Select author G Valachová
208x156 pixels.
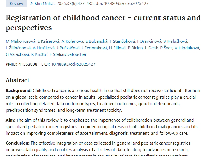[x=17, y=54]
